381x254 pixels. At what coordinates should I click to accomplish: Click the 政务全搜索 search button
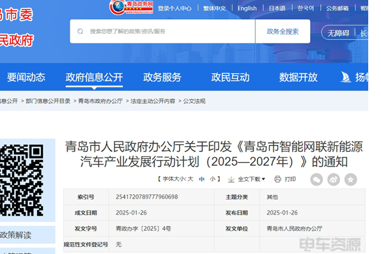[x=283, y=31]
